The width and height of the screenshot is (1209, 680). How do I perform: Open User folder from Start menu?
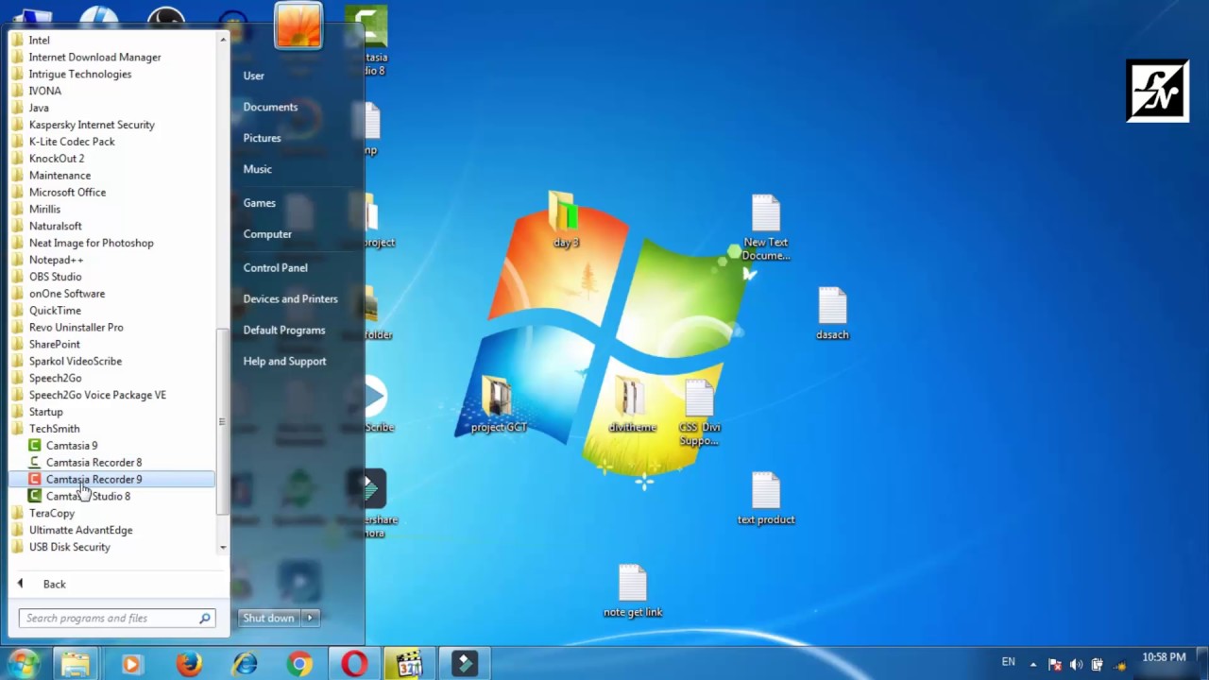254,76
